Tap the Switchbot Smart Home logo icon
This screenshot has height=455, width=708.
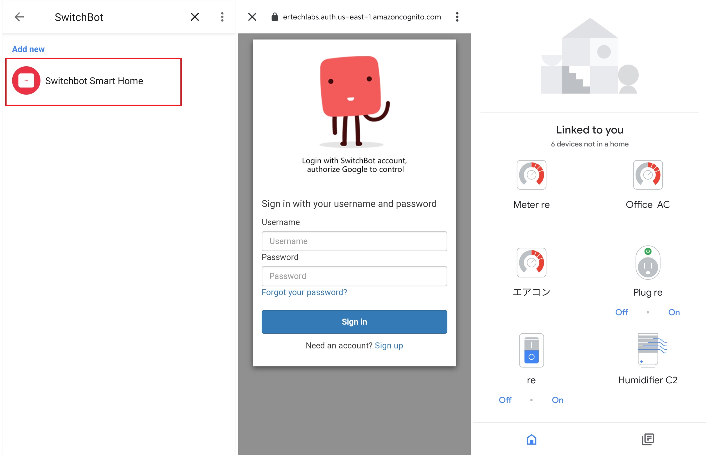(x=26, y=80)
